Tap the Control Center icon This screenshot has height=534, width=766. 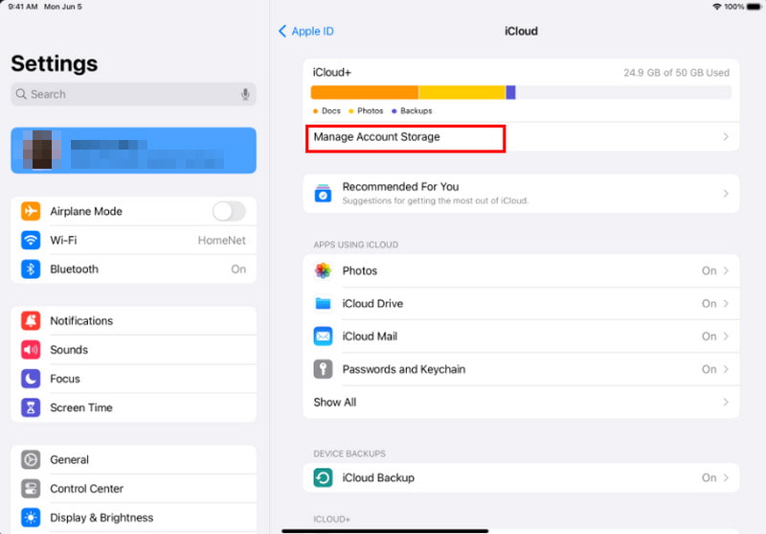pos(31,489)
